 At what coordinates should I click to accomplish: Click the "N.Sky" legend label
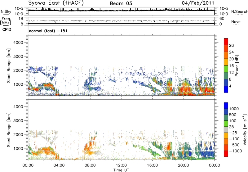(x=6, y=11)
